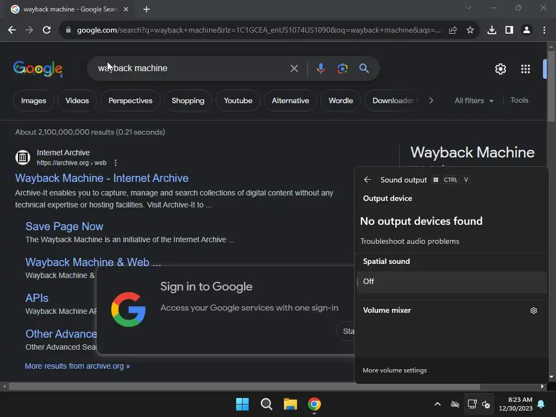Open Google quick settings gear

pos(500,69)
